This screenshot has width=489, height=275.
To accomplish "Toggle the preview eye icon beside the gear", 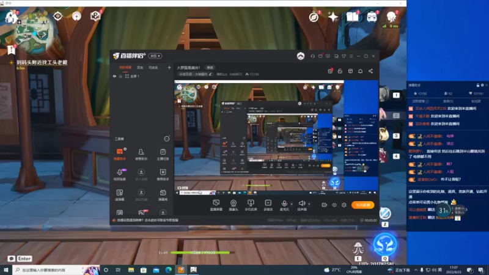I will 334,205.
